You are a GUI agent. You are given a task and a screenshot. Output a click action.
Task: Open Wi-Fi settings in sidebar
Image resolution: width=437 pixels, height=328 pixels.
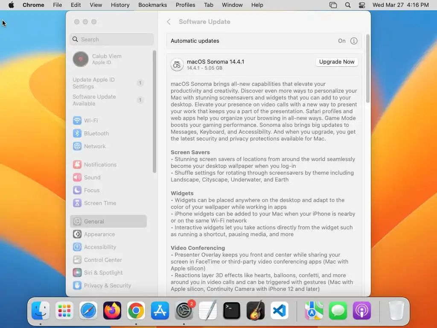coord(108,120)
